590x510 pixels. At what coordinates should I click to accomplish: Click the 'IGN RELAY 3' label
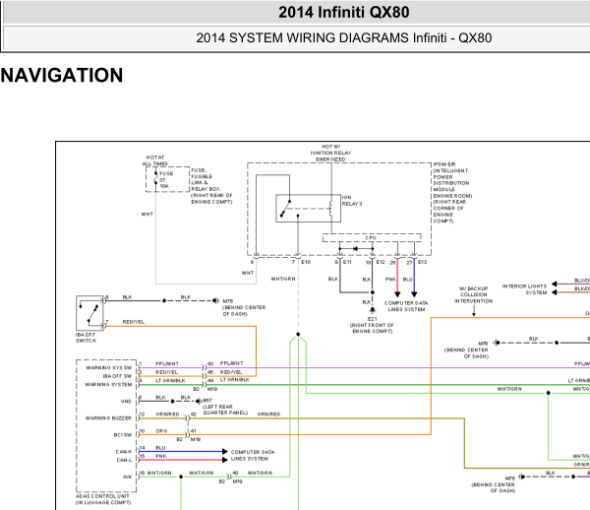[352, 201]
